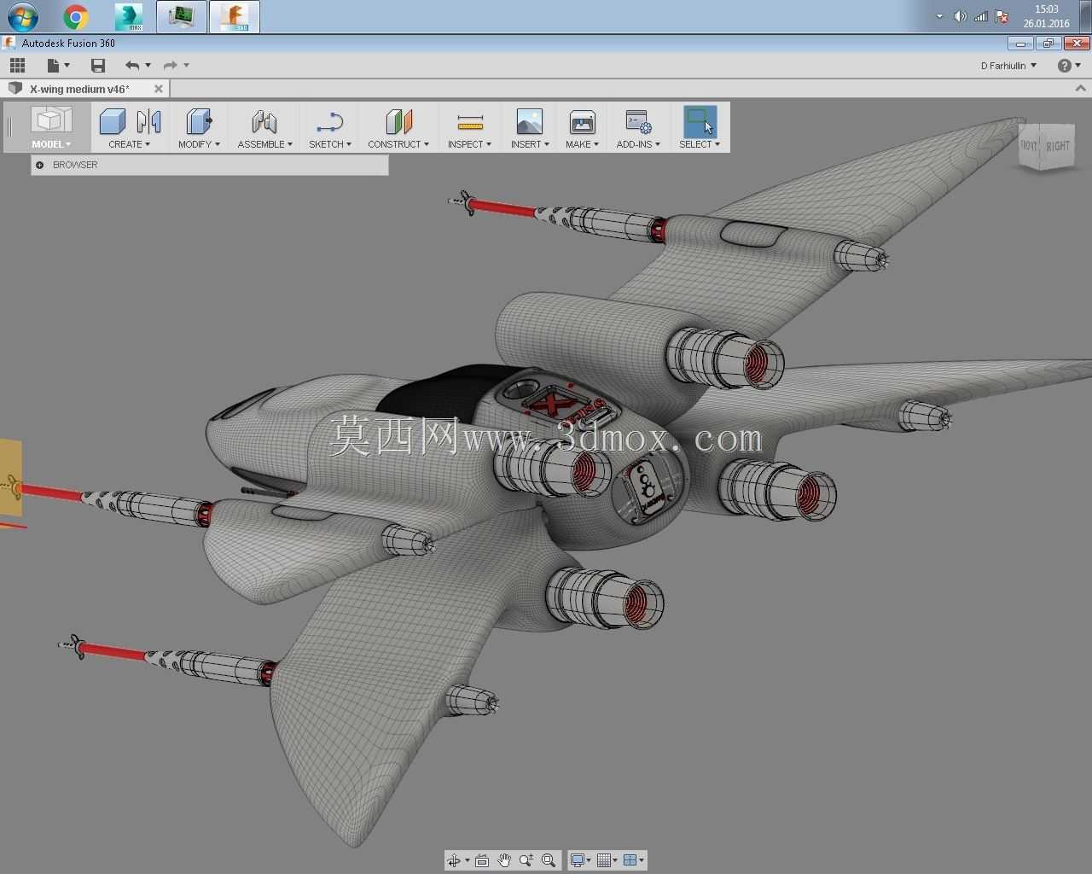Activate the Zoom magnifier tool
Viewport: 1092px width, 874px height.
pos(526,860)
